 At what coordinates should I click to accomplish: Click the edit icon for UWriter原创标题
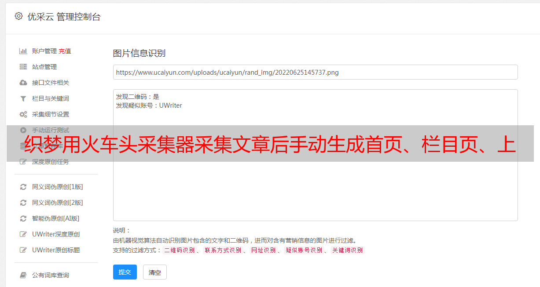coord(23,250)
